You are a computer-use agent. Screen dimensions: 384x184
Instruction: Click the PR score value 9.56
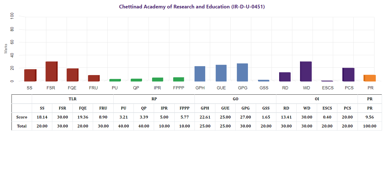[370, 117]
